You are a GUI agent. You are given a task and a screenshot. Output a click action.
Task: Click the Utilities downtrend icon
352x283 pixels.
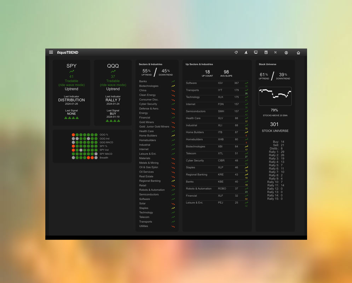pyautogui.click(x=173, y=226)
